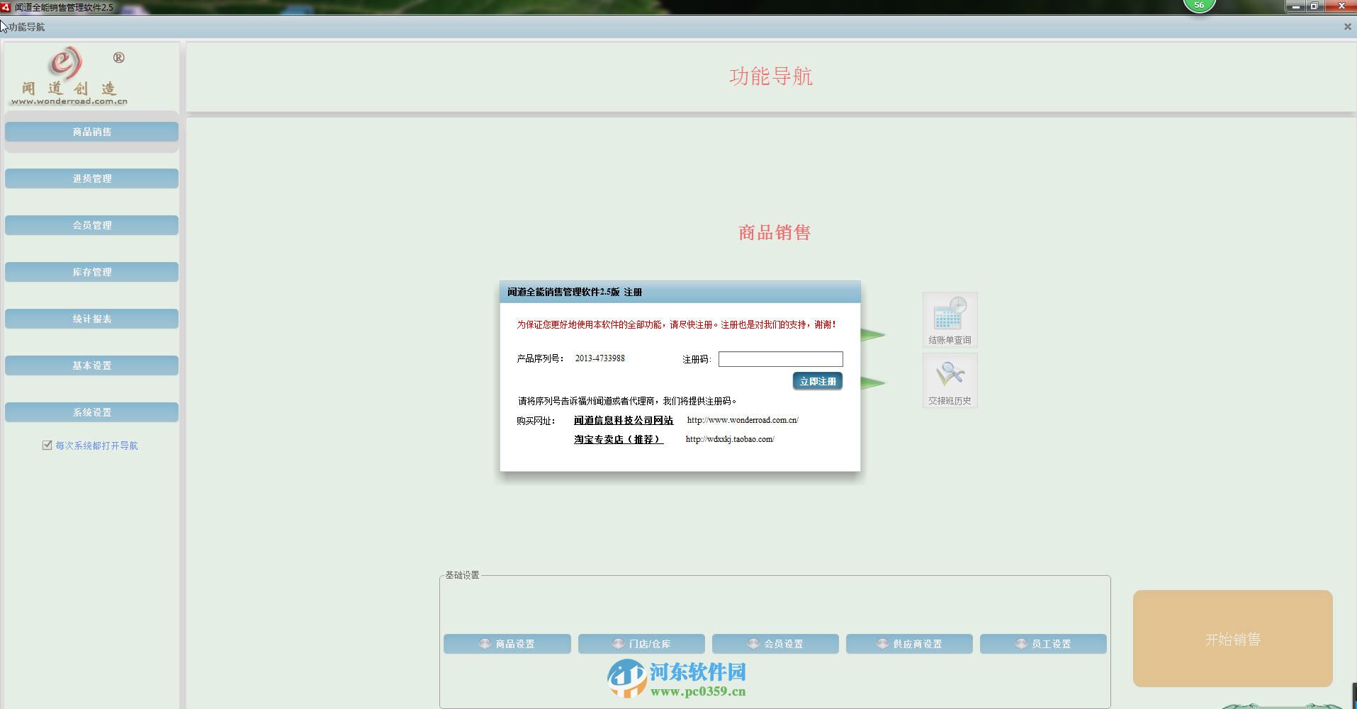Click the 功能导航 header title

[771, 76]
